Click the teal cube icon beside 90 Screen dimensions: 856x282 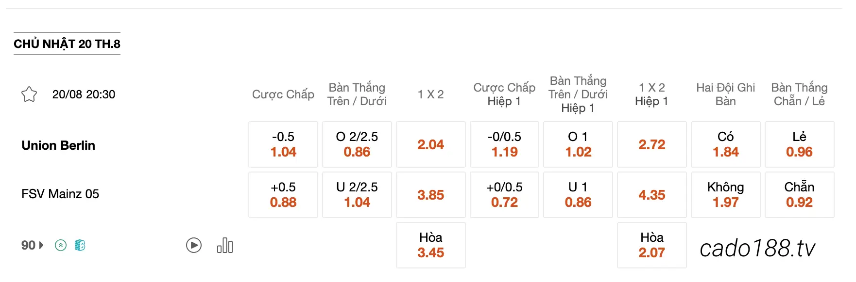(80, 245)
